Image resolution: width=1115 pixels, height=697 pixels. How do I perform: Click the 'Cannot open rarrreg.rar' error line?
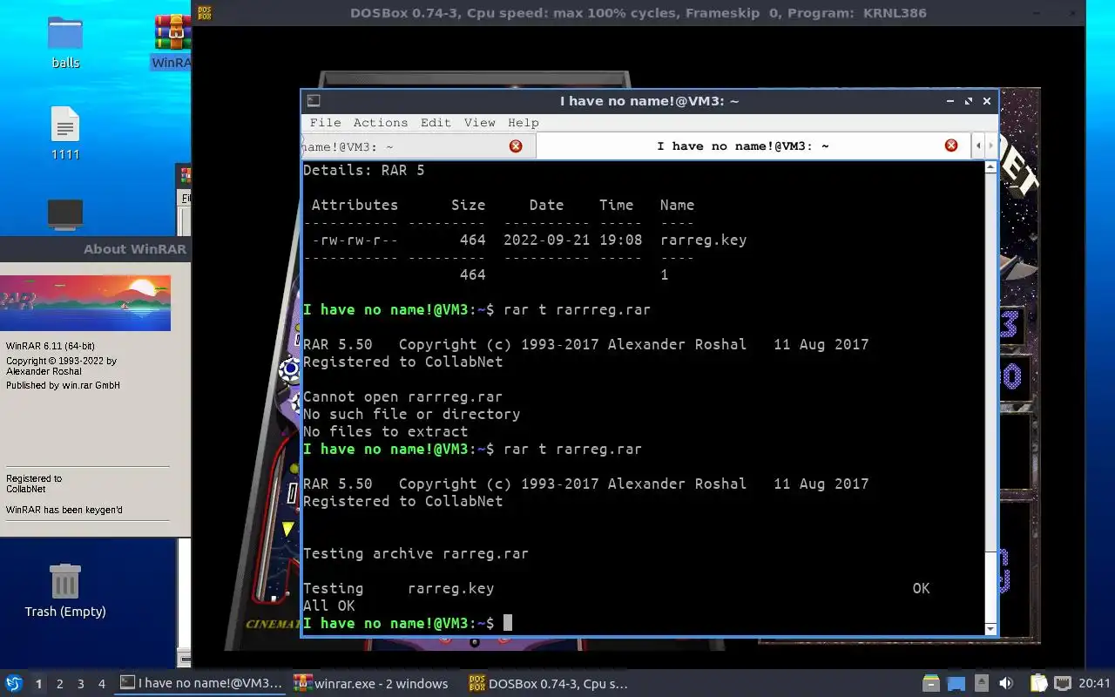[x=402, y=396]
